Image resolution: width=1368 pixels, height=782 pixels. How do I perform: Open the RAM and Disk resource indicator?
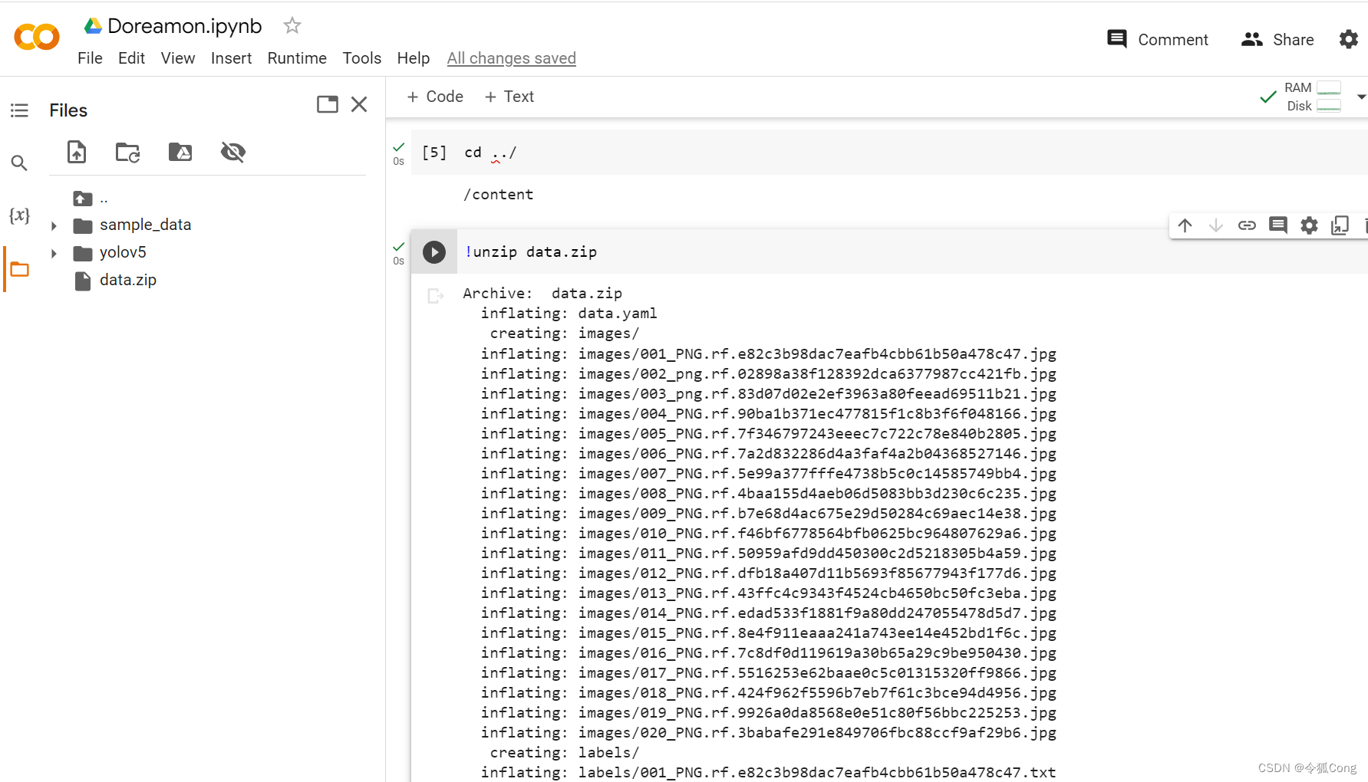pyautogui.click(x=1314, y=97)
